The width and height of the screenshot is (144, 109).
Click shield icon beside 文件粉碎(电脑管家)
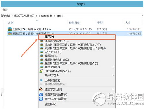pyautogui.click(x=41, y=99)
